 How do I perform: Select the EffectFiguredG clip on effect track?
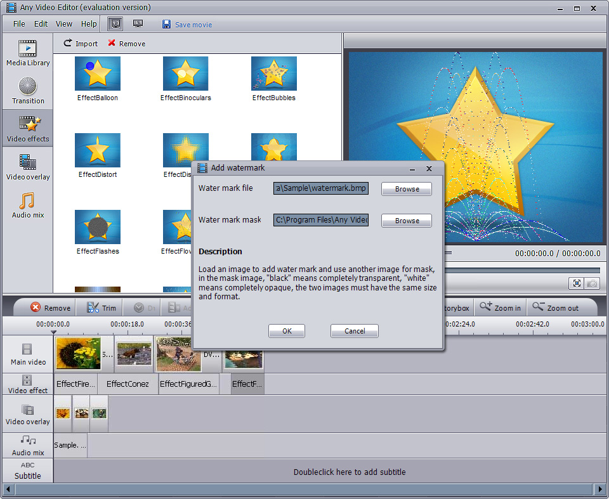(189, 384)
